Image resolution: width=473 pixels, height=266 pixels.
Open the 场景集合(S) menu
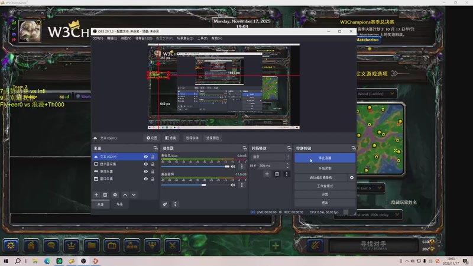(x=185, y=38)
